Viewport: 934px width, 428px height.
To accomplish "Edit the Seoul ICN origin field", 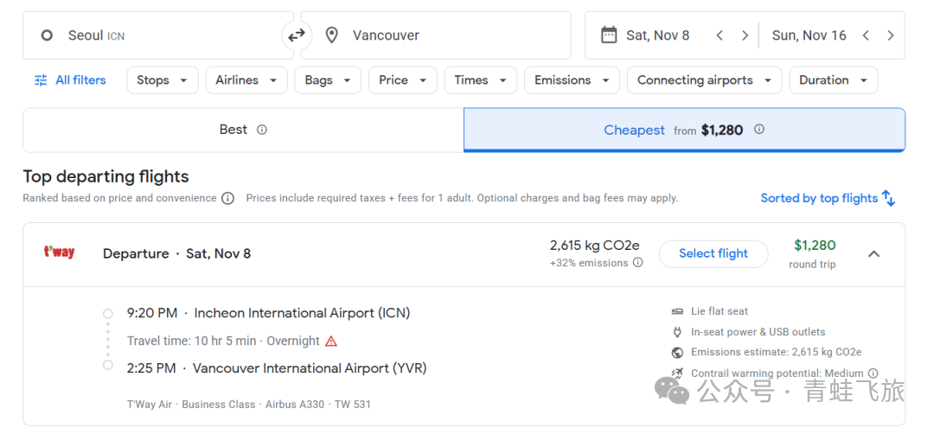I will pyautogui.click(x=157, y=35).
